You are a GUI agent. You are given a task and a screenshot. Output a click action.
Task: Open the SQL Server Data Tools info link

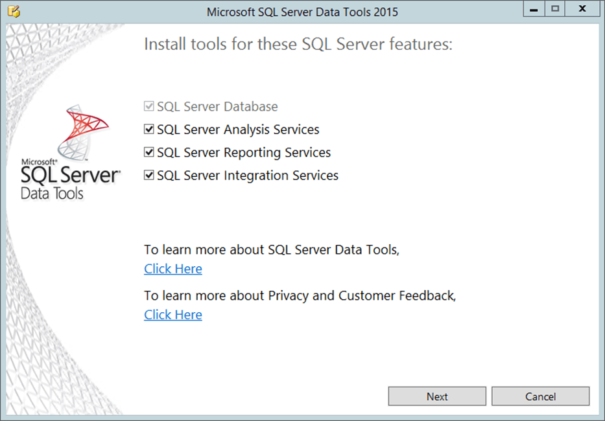click(172, 268)
